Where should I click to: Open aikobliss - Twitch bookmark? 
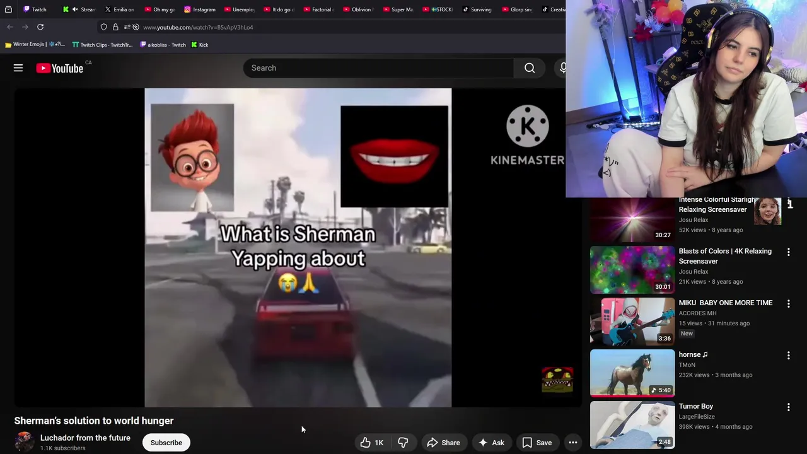click(x=163, y=45)
